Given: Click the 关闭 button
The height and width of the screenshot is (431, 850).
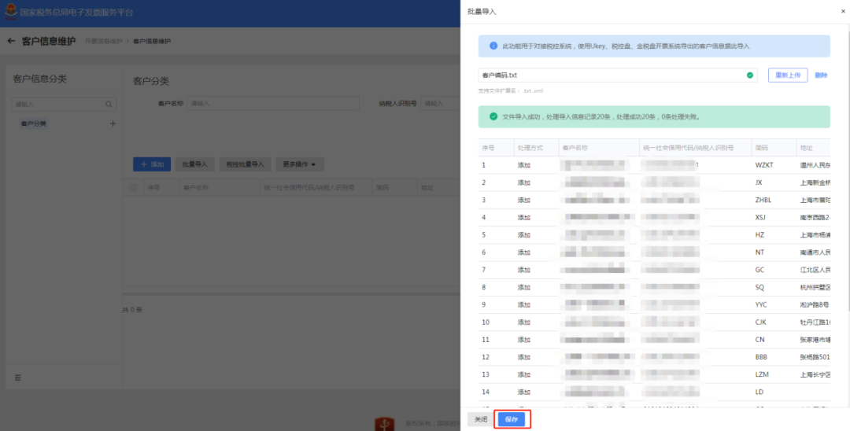Looking at the screenshot, I should coord(481,420).
